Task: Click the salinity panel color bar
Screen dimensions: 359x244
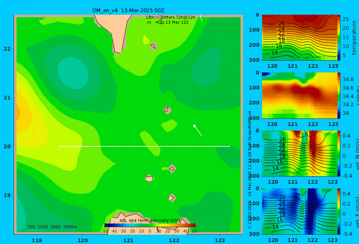Action: 339,96
